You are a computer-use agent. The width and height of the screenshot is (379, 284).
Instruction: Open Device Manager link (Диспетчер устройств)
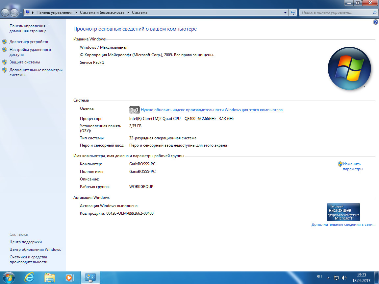click(29, 42)
